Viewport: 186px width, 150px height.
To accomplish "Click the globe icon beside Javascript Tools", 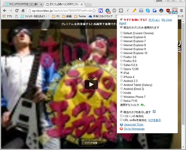I will 121,124.
